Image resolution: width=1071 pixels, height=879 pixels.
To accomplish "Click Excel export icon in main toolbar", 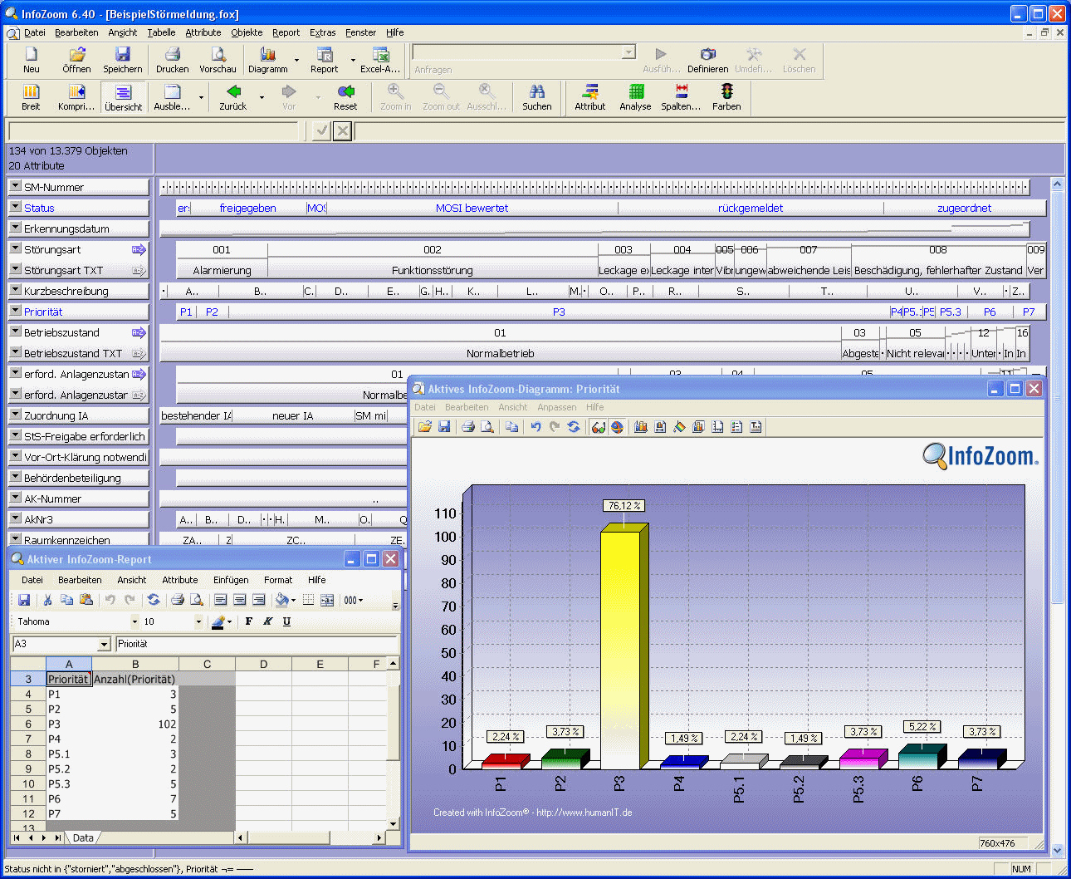I will click(380, 55).
